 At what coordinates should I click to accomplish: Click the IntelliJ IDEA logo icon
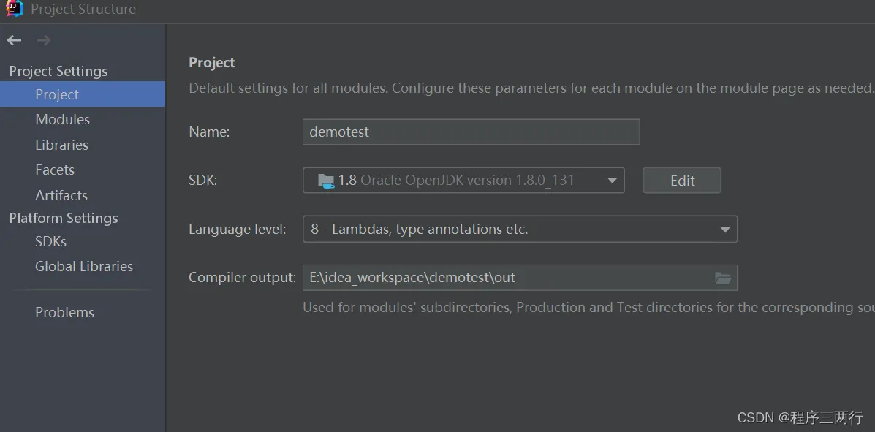pos(15,8)
